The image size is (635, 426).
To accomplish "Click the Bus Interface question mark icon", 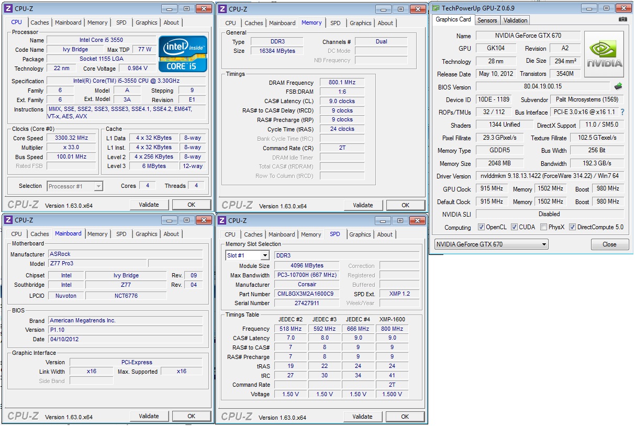I will [622, 112].
